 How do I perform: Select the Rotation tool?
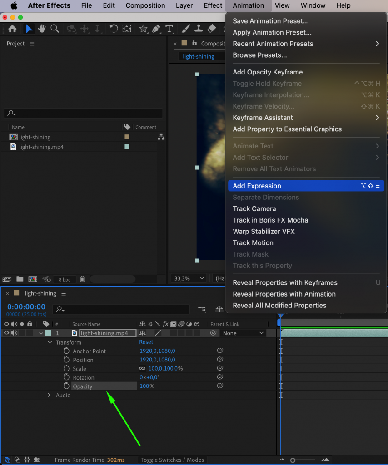(113, 28)
